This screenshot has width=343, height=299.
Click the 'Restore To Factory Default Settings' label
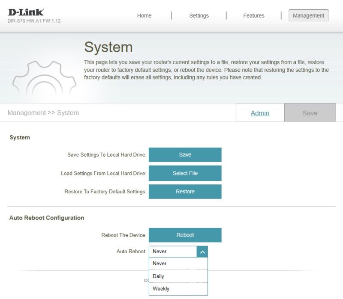click(105, 191)
